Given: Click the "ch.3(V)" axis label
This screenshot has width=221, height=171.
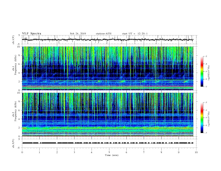Looking at the screenshot, I should 13,143.
